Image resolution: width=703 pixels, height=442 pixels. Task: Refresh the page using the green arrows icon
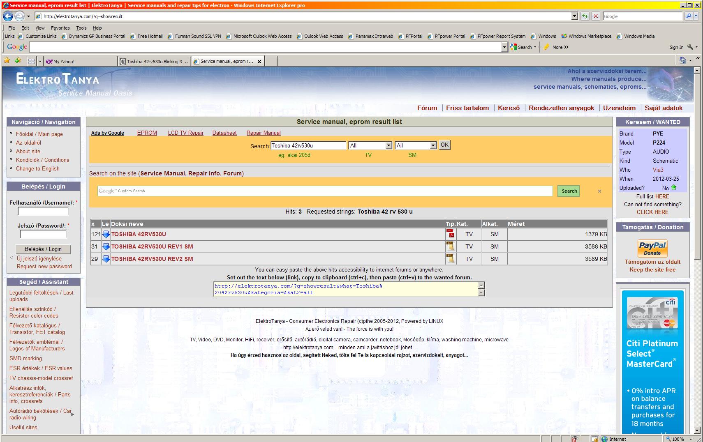tap(585, 16)
